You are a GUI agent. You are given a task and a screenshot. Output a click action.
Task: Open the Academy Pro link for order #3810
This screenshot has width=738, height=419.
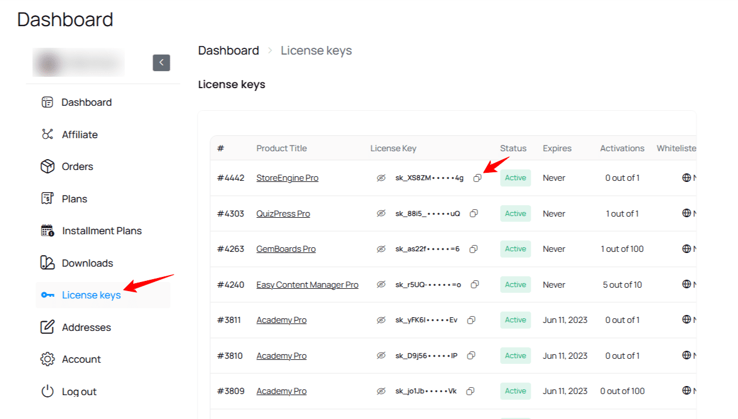pyautogui.click(x=282, y=356)
